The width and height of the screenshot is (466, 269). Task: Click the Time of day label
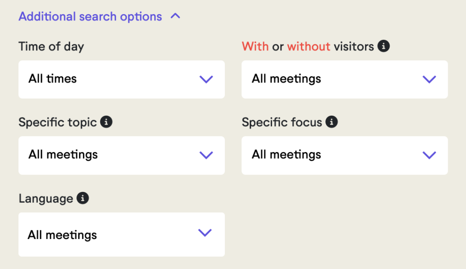click(51, 47)
